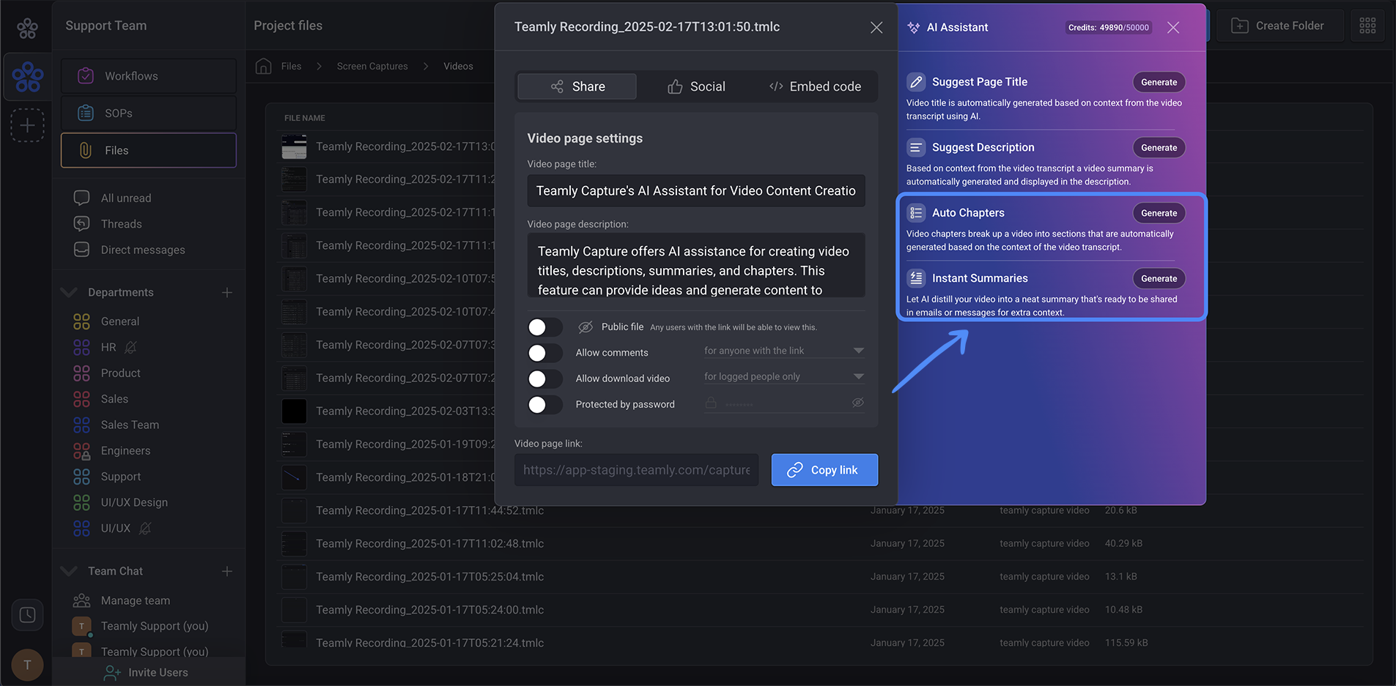Click the Teamly logo at top left

27,28
